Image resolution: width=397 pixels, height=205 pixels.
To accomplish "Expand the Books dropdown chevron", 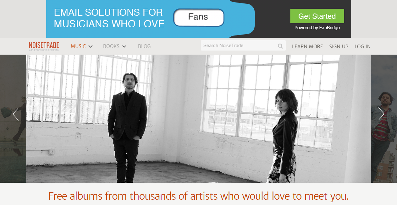I will 124,46.
